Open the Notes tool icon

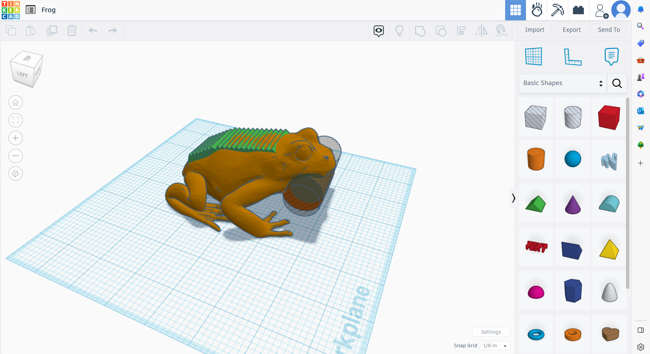pos(611,56)
